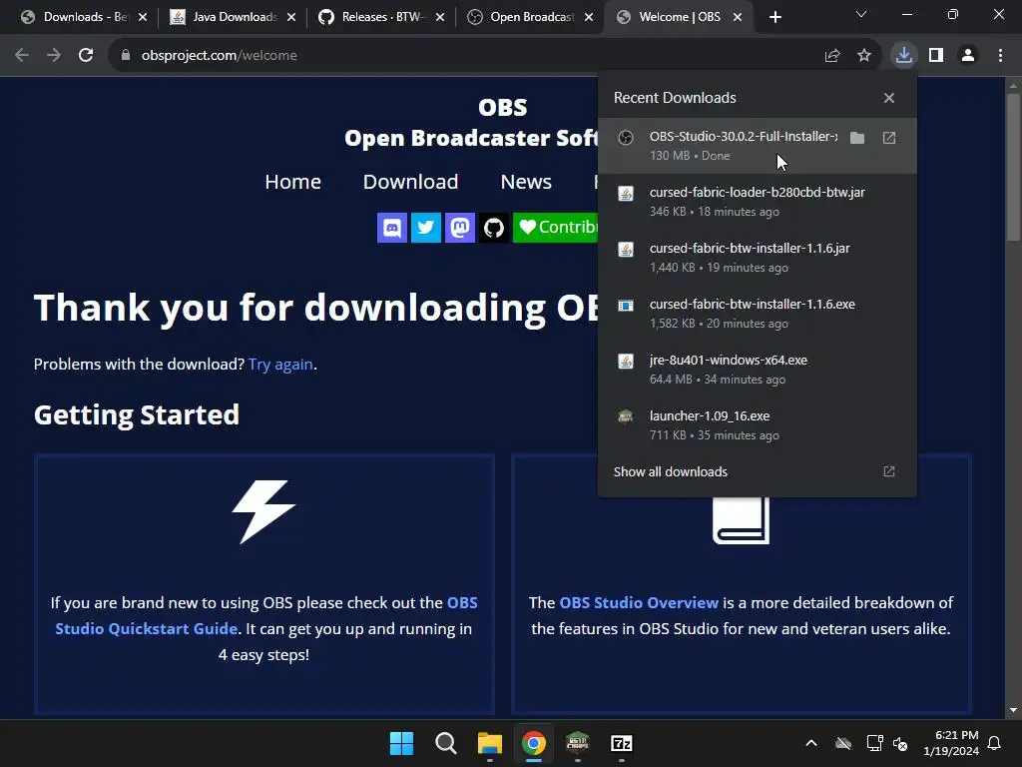Open cursed-fabric-btw-installer-1.1.6.jar download

[757, 258]
